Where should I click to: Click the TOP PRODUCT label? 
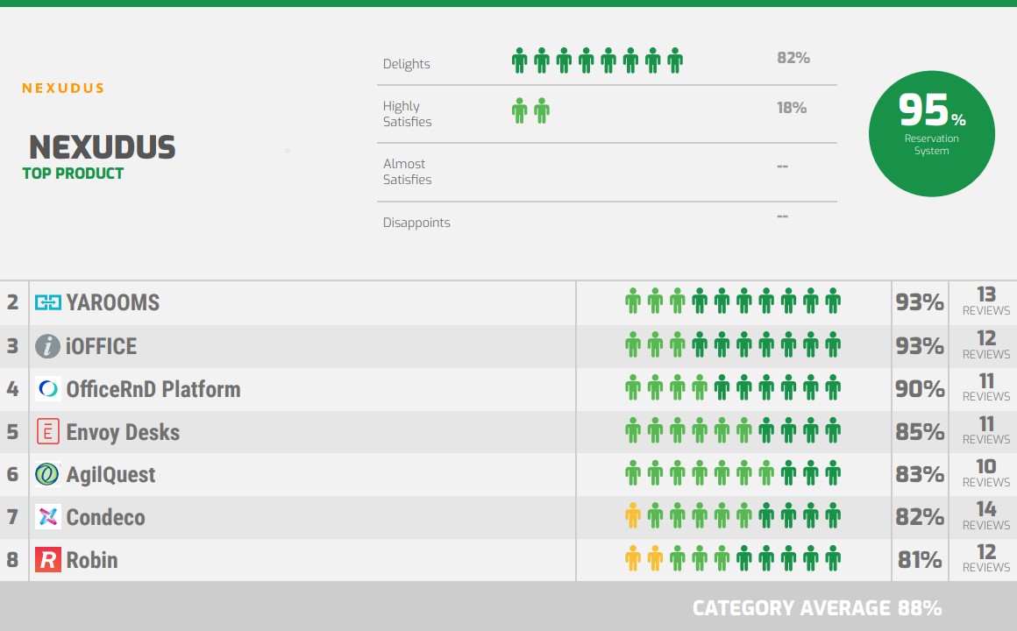(x=73, y=174)
